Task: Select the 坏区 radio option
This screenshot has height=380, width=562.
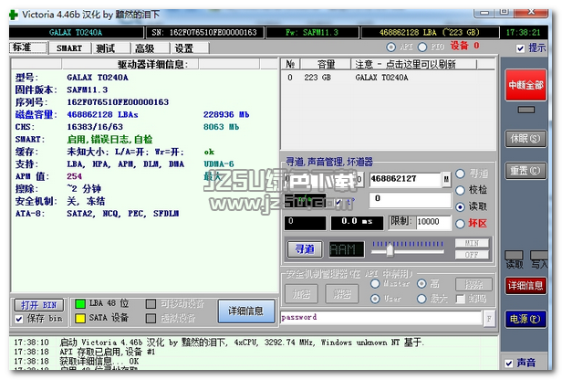Action: click(460, 224)
